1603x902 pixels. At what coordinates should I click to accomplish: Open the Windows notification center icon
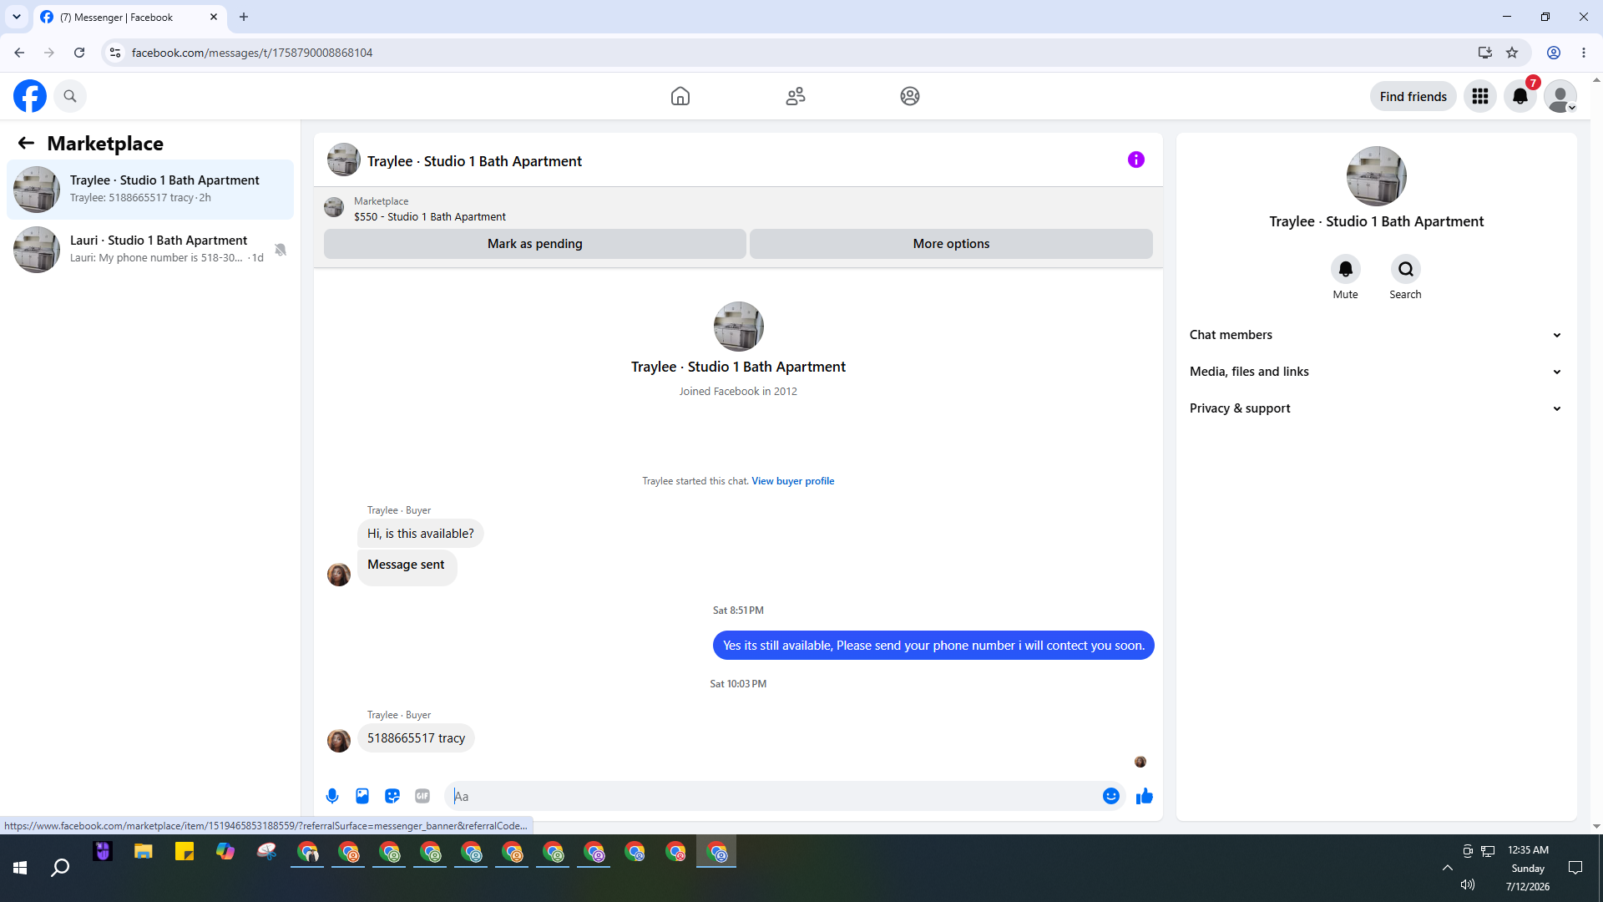click(1575, 868)
